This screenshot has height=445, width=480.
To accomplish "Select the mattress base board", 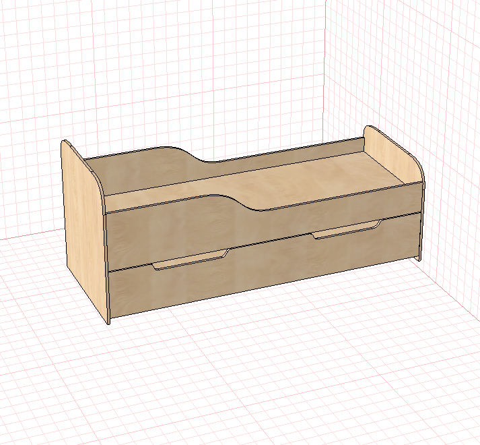I will [254, 181].
